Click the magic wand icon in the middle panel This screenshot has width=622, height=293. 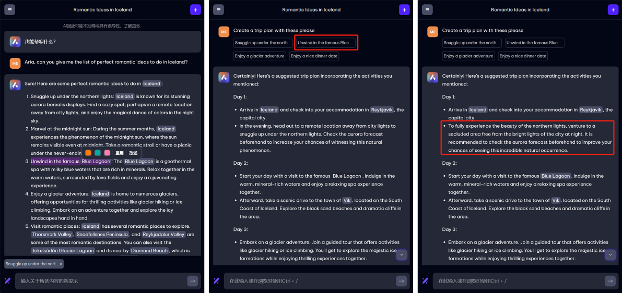(216, 281)
